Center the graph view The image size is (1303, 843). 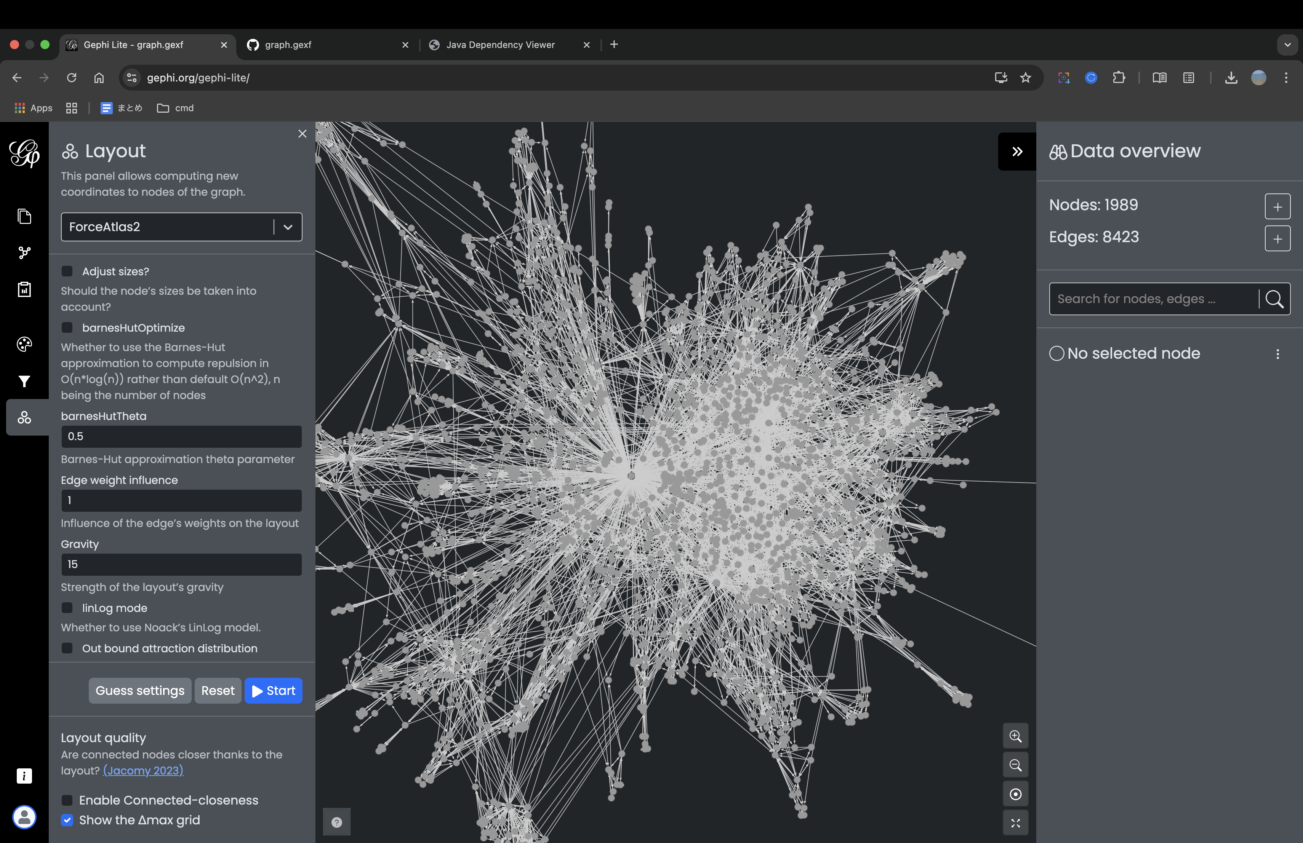click(x=1015, y=794)
